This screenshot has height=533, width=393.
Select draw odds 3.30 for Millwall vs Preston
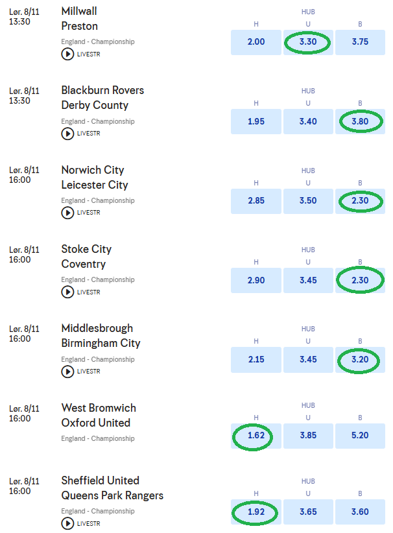(308, 42)
